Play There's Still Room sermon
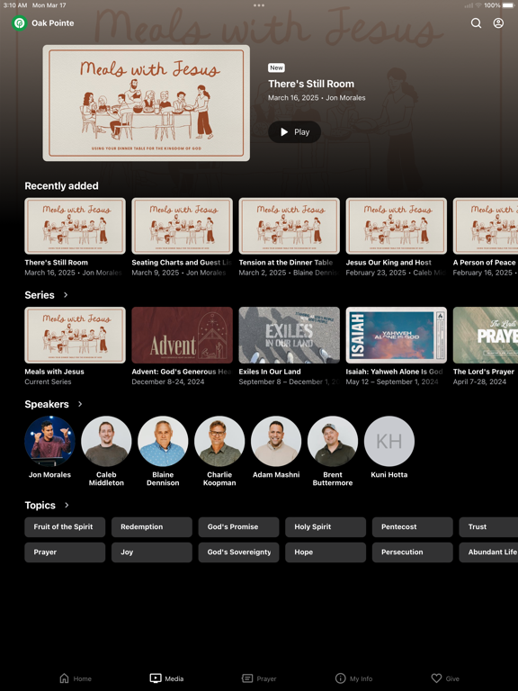This screenshot has width=518, height=691. click(x=294, y=131)
